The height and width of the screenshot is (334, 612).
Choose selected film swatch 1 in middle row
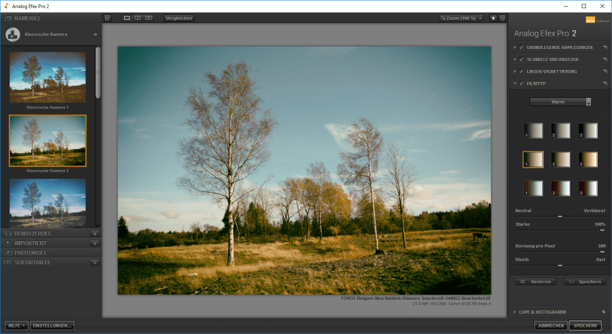coord(533,160)
